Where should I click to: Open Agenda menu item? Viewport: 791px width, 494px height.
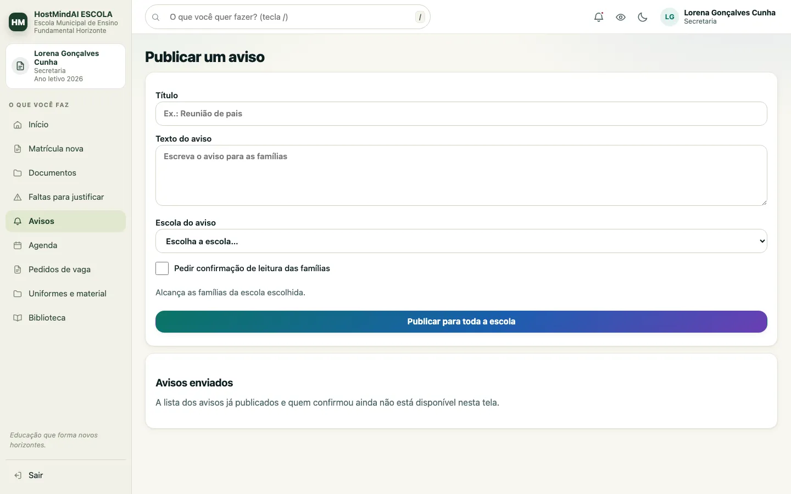pyautogui.click(x=66, y=245)
